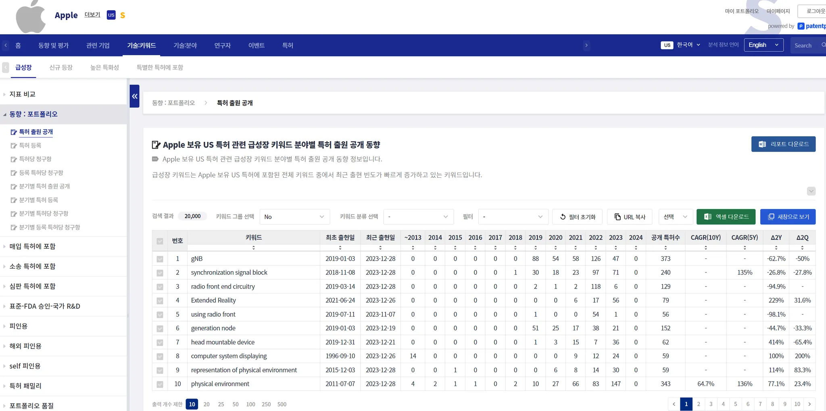Screen dimensions: 826x411
Task: Expand the 지표 비교 sidebar section
Action: click(x=23, y=94)
